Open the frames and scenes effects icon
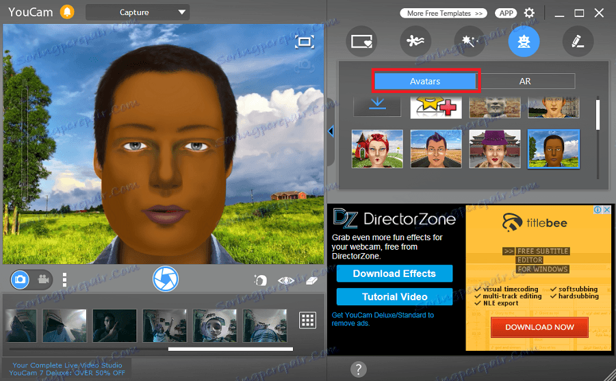This screenshot has width=616, height=381. (x=361, y=41)
